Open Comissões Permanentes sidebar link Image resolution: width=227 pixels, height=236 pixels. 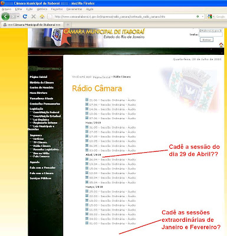pos(45,104)
